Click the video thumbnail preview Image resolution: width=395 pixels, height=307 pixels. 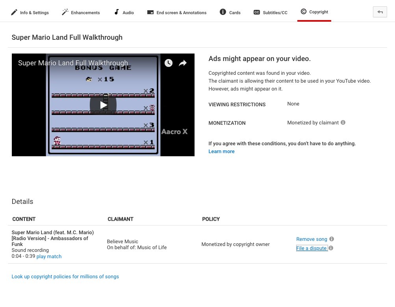point(103,105)
